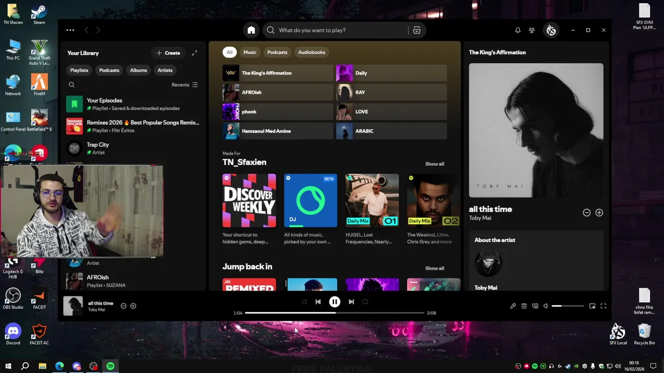The image size is (664, 373).
Task: Hide song via bottom bar minus
Action: click(123, 306)
